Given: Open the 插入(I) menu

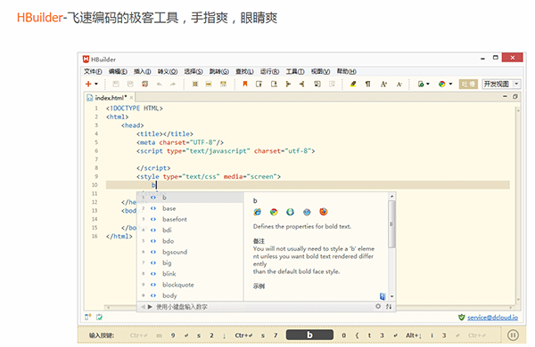Looking at the screenshot, I should click(x=143, y=71).
